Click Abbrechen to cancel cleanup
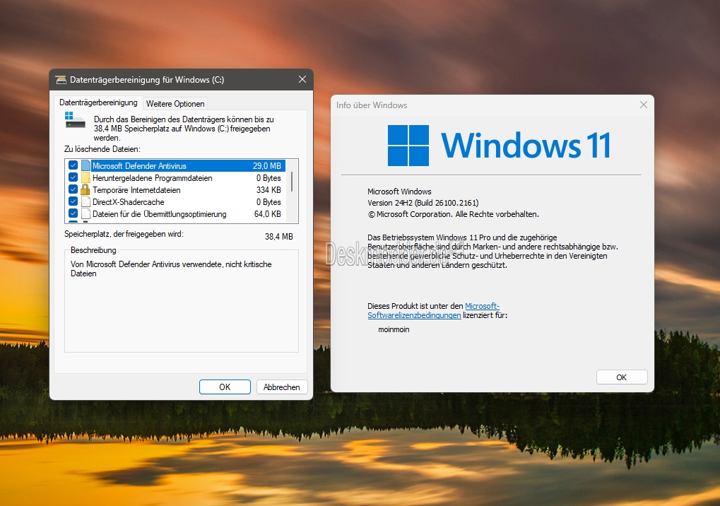Viewport: 720px width, 506px height. [x=281, y=387]
